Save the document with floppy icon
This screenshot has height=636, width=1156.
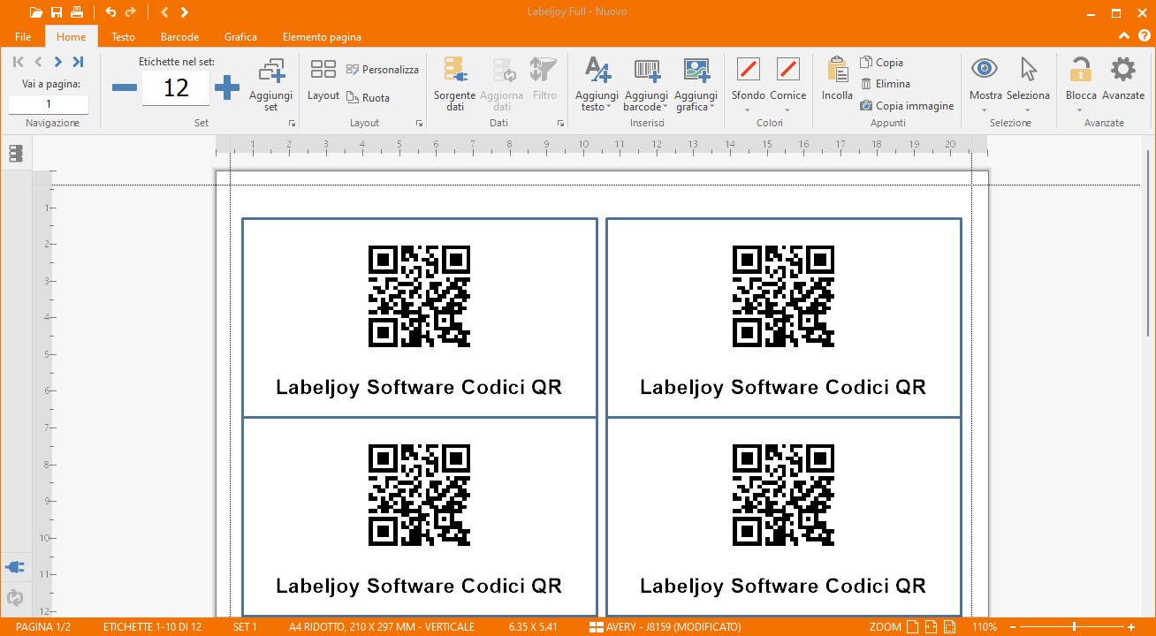57,12
